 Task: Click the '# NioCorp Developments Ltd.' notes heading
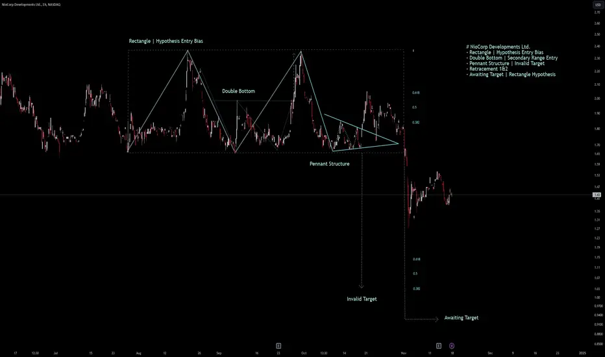point(498,47)
